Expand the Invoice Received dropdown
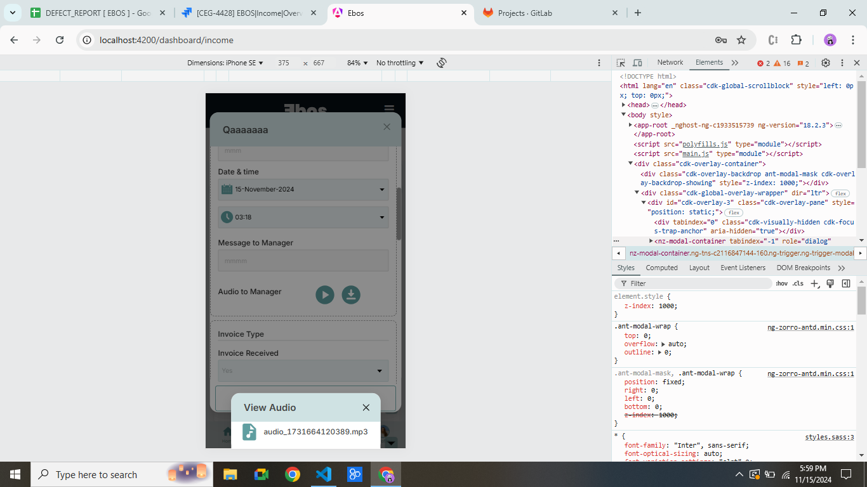Viewport: 867px width, 487px height. point(303,371)
